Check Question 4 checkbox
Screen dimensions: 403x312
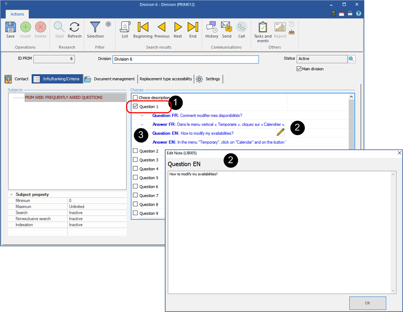coord(135,169)
